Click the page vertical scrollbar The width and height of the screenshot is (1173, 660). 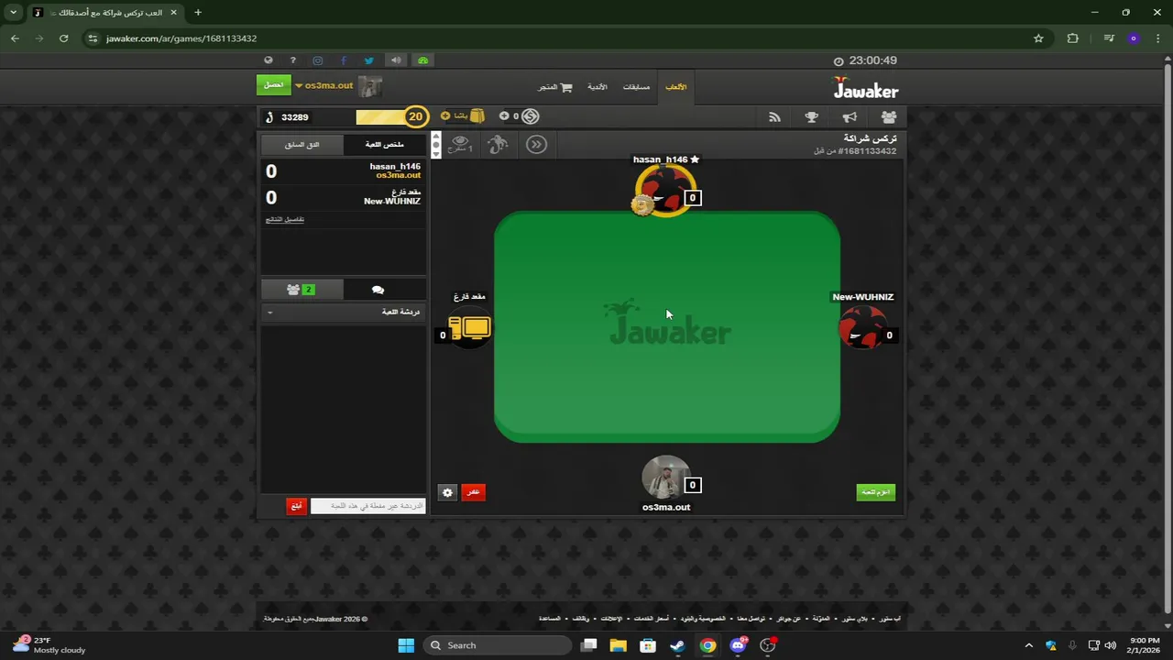[x=1167, y=339]
